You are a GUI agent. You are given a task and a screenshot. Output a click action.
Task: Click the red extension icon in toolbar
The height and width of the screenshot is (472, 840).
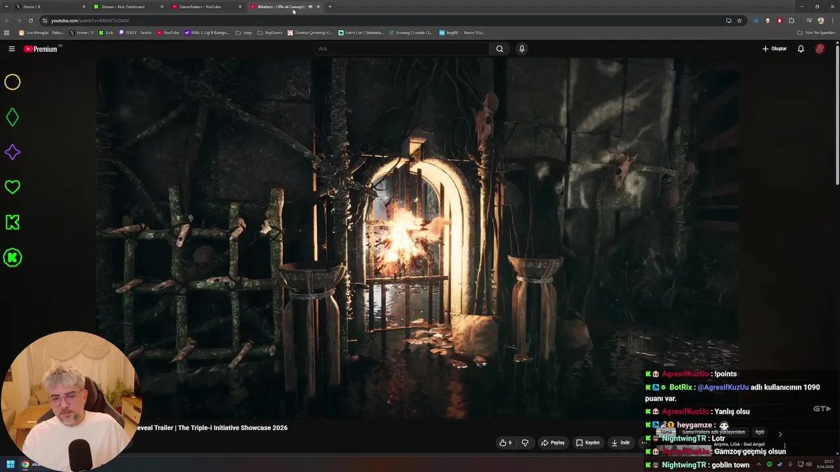(x=780, y=20)
